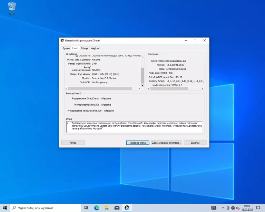This screenshot has height=212, width=265.
Task: Open the notification center icon
Action: pyautogui.click(x=258, y=208)
